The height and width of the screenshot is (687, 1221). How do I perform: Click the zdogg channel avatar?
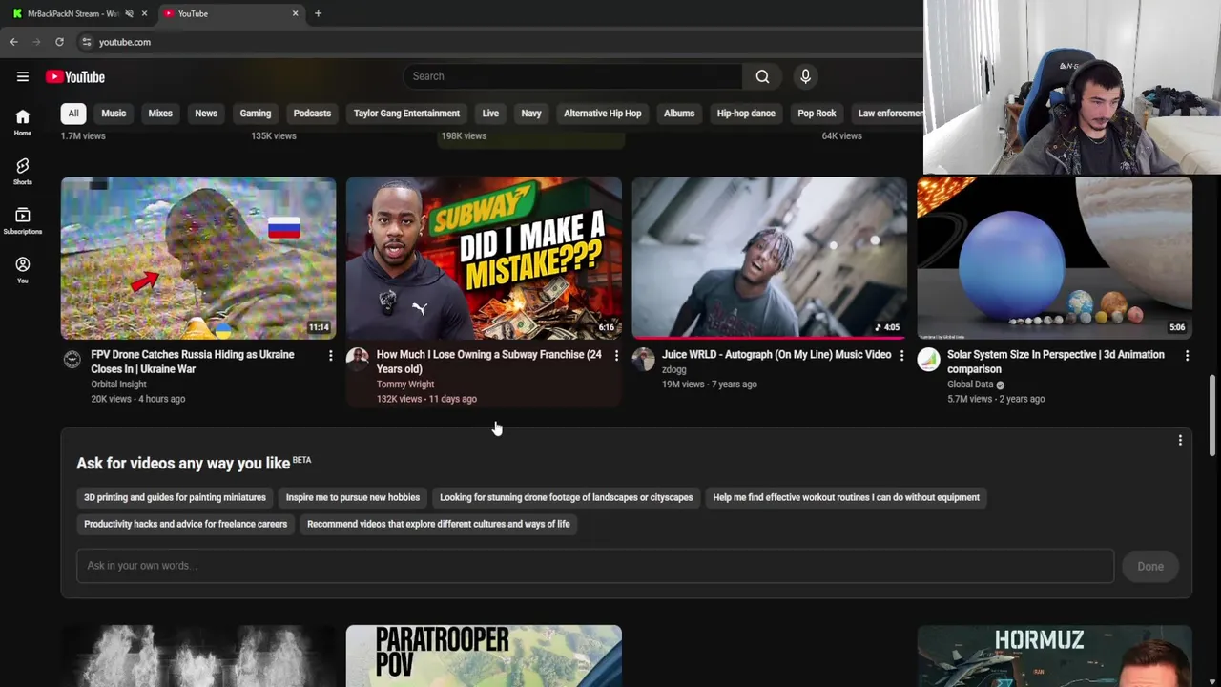pos(643,360)
